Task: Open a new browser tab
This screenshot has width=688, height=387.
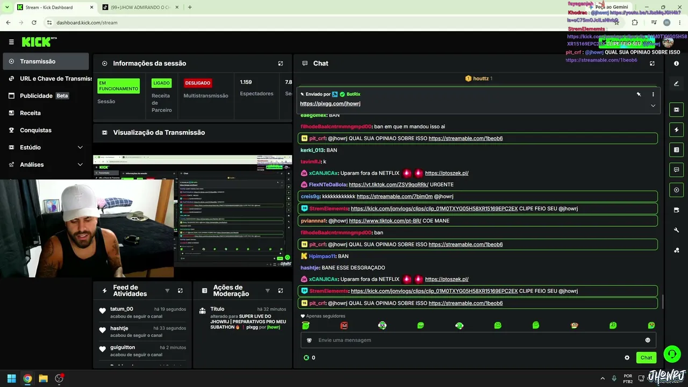Action: tap(190, 7)
